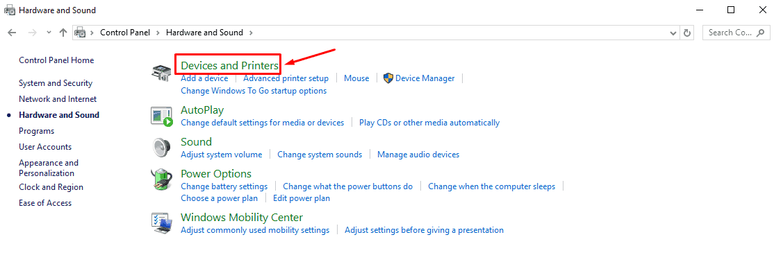Image resolution: width=774 pixels, height=271 pixels.
Task: Open Control Panel Home link
Action: tap(56, 60)
